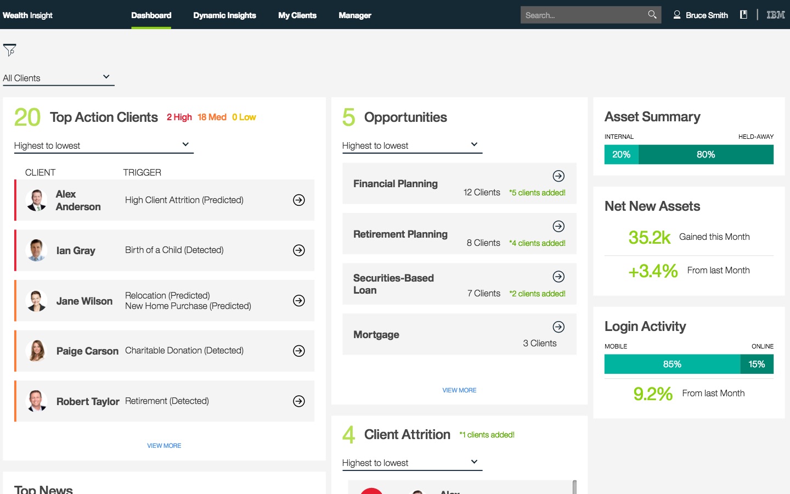Select Alex Anderson client name
Image resolution: width=790 pixels, height=494 pixels.
(78, 200)
